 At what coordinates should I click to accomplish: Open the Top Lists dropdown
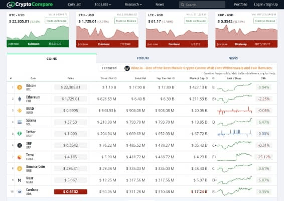103,5
